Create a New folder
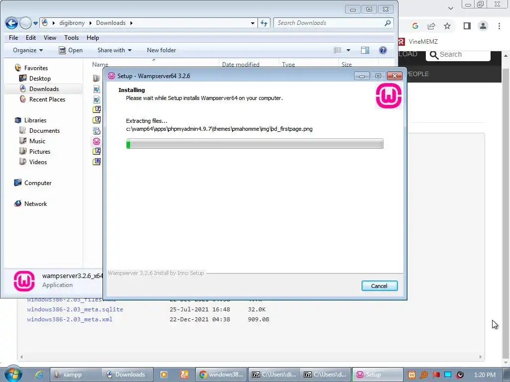 tap(161, 50)
